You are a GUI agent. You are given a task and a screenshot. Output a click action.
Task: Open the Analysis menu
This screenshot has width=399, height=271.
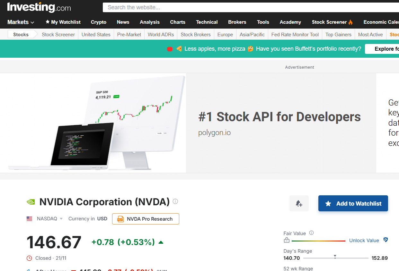150,22
